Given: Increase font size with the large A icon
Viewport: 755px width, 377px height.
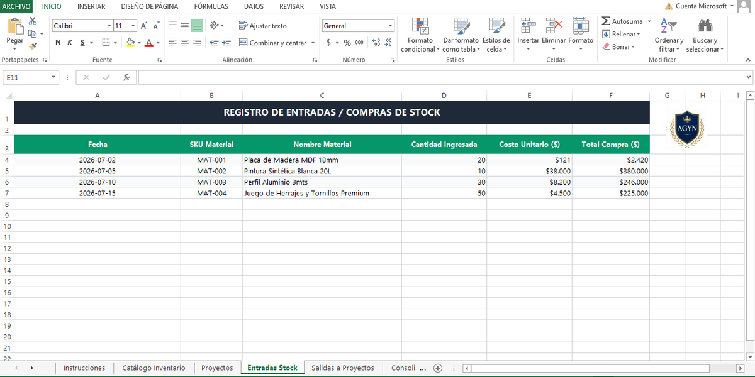Looking at the screenshot, I should pos(144,26).
